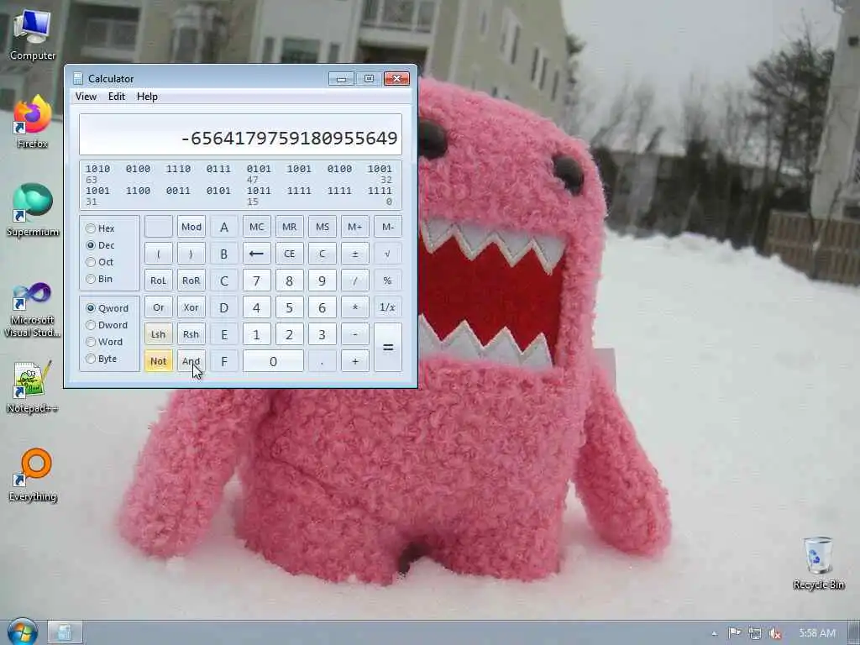Click the hex digit A button
This screenshot has width=860, height=645.
coord(223,227)
